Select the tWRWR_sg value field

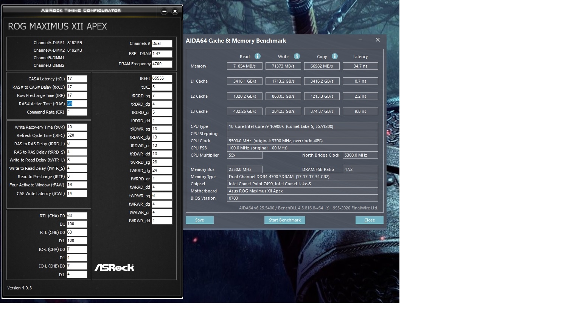pyautogui.click(x=162, y=196)
